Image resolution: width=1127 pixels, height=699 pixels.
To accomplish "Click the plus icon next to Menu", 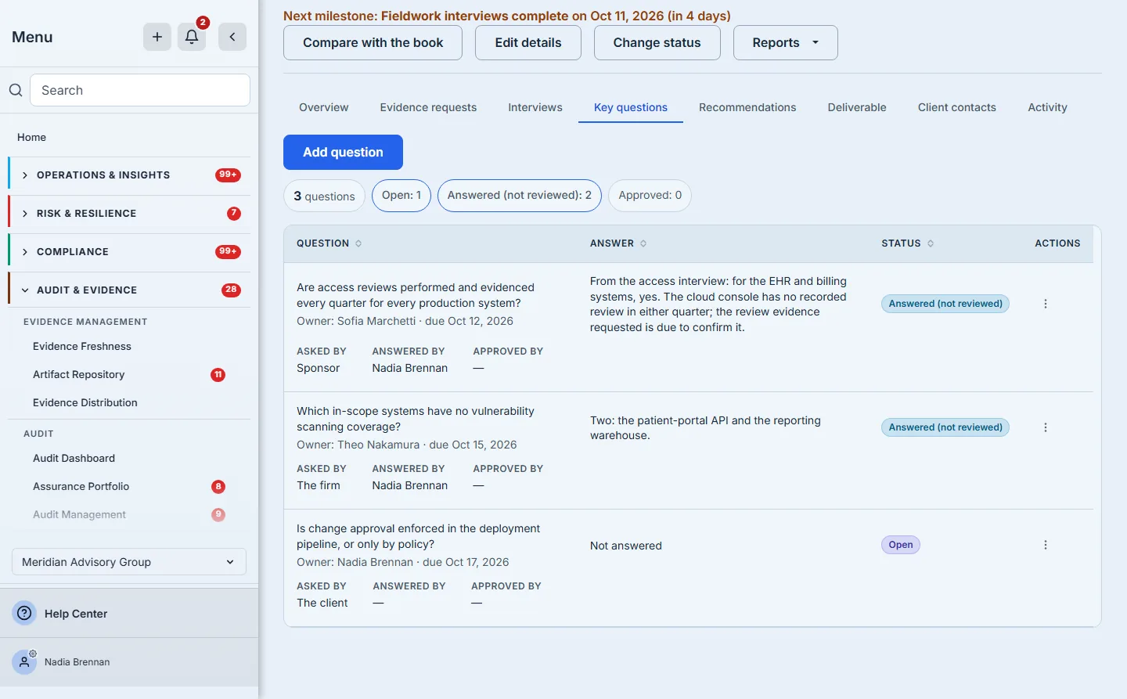I will (157, 37).
